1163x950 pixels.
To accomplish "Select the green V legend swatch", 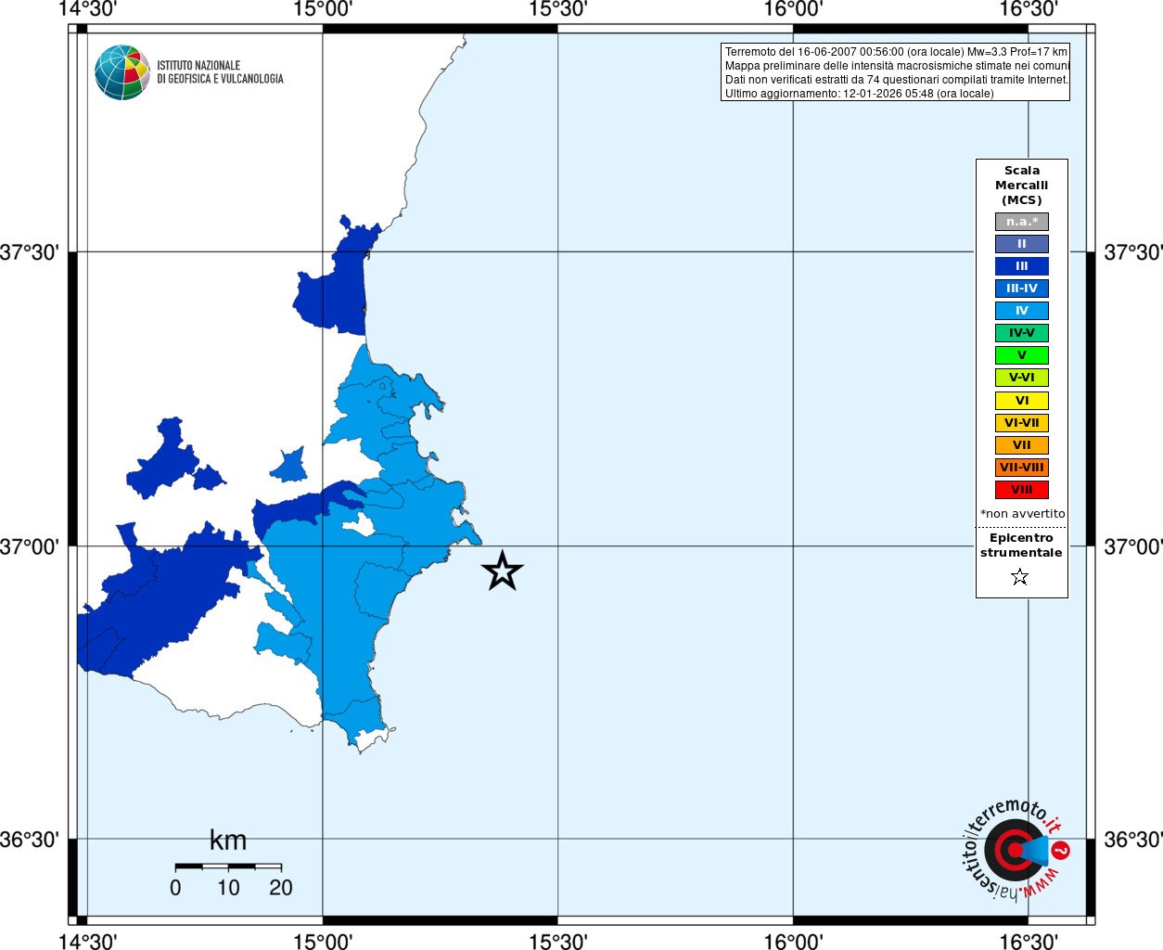I will (x=1022, y=355).
